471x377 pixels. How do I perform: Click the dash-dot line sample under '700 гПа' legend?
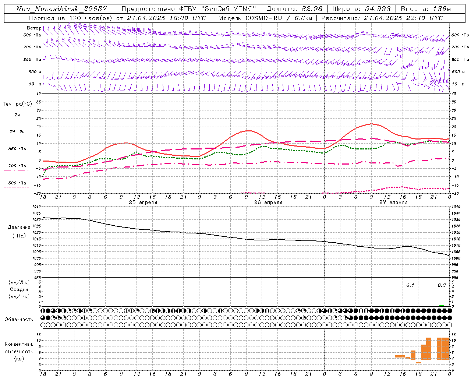[16, 170]
